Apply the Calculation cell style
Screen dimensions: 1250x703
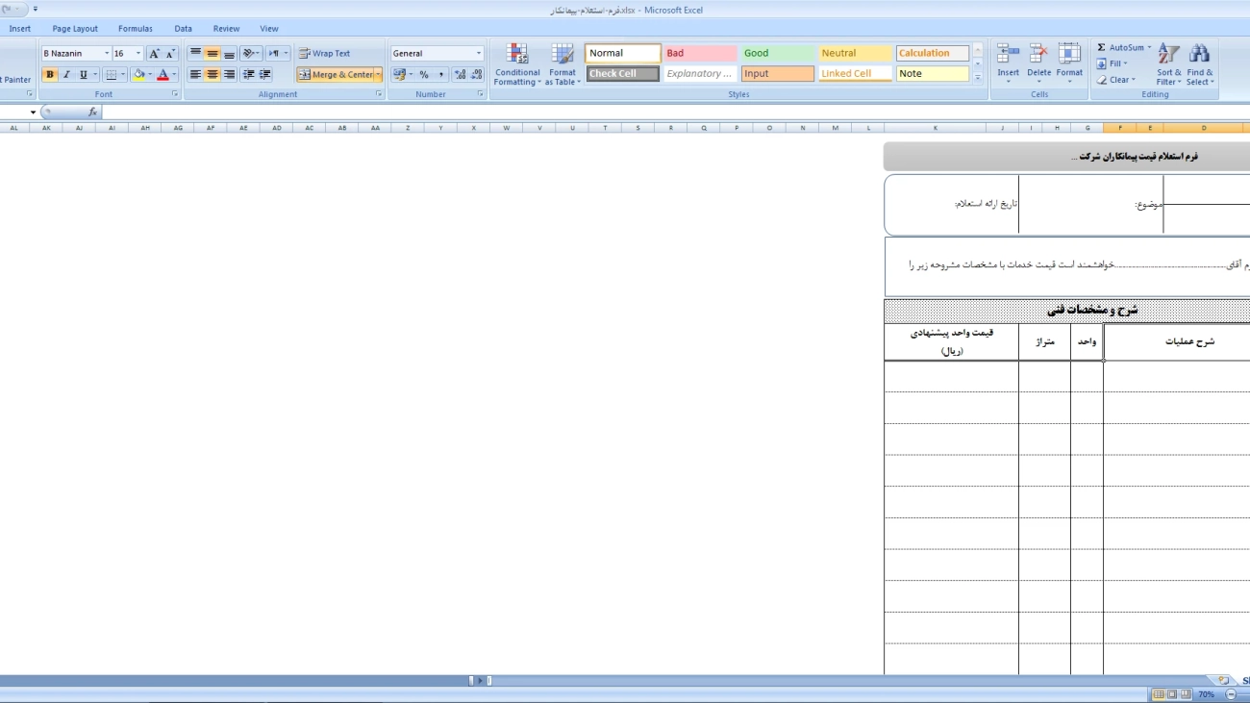tap(933, 54)
